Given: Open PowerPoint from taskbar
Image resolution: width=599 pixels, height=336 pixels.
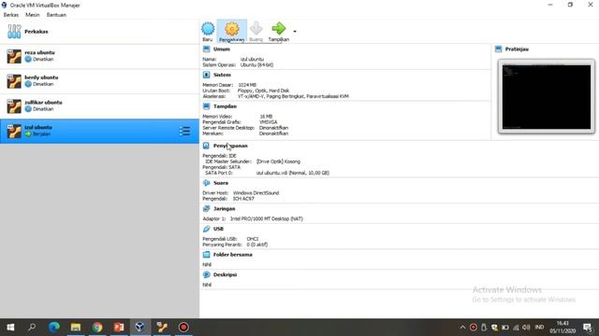Looking at the screenshot, I should coord(119,328).
